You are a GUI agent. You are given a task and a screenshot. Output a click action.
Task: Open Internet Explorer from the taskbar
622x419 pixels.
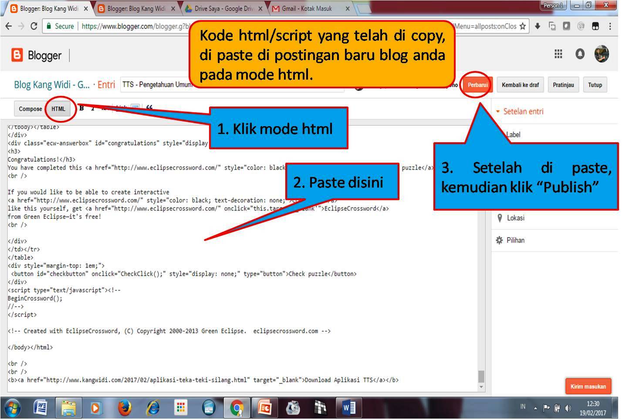click(x=153, y=408)
